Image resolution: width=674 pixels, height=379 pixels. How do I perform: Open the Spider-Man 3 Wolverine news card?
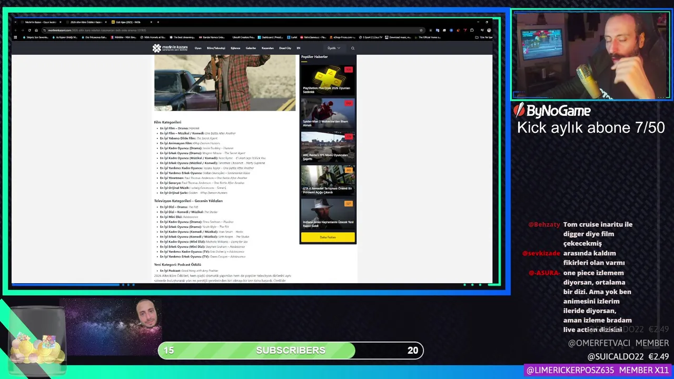328,113
